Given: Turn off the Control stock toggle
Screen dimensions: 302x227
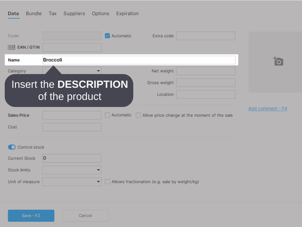Looking at the screenshot, I should click(x=12, y=147).
